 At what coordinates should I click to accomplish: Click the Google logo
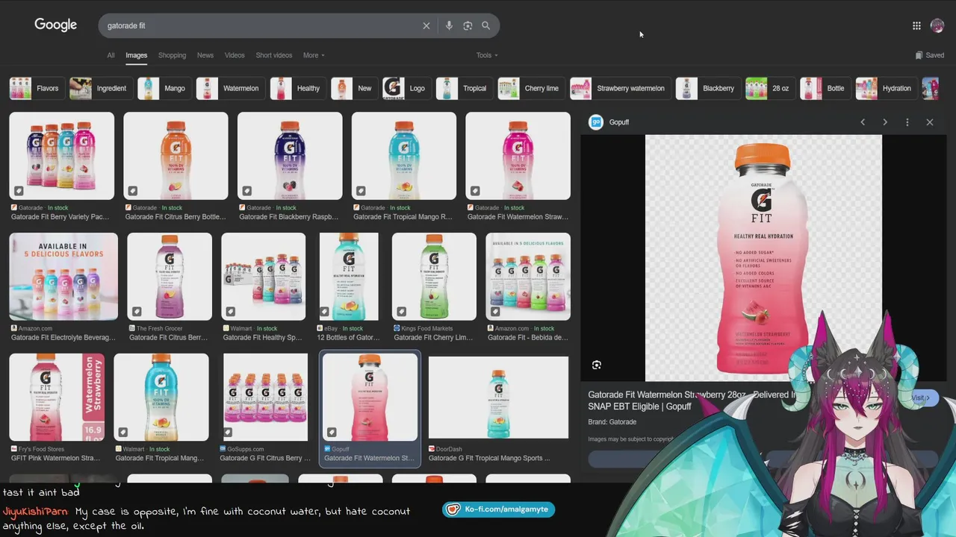(56, 25)
